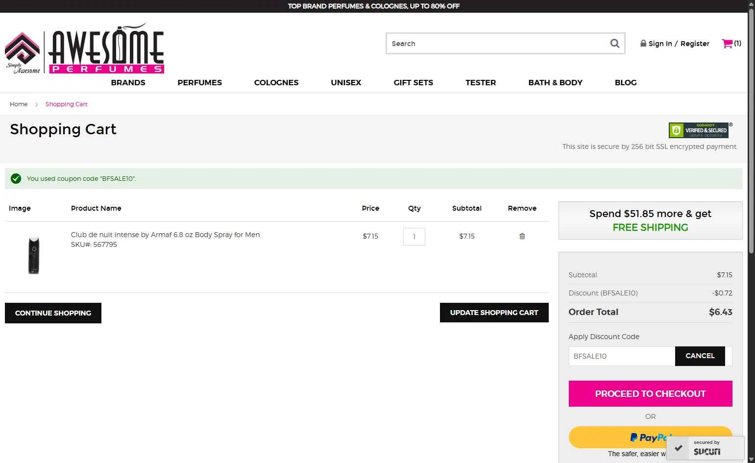Click the Home breadcrumb link
The image size is (755, 463).
tap(19, 104)
